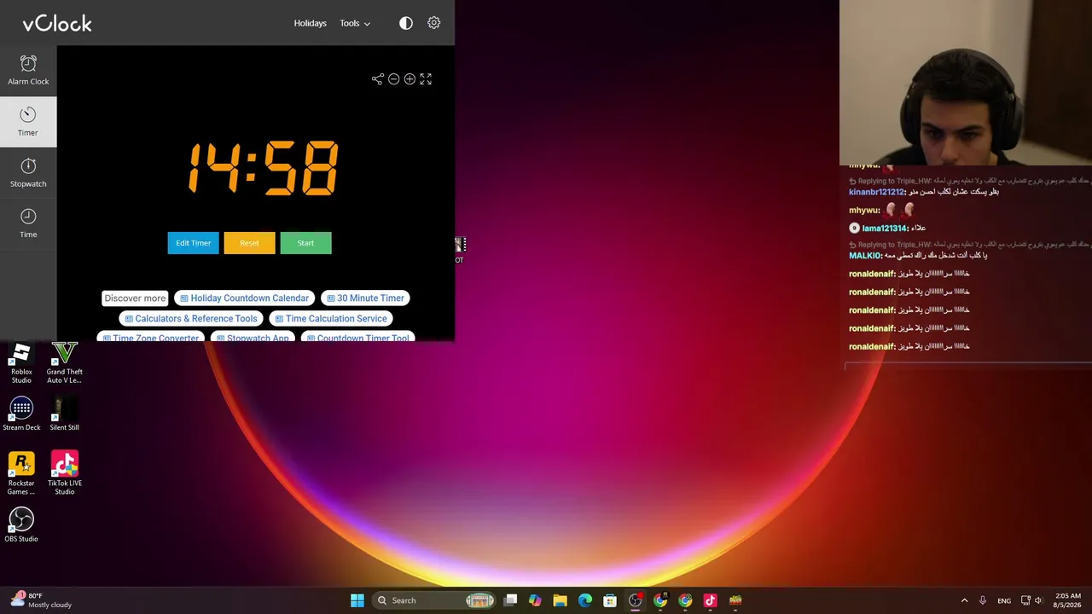The image size is (1092, 614).
Task: Open the Holiday Countdown Calendar link
Action: click(x=245, y=298)
